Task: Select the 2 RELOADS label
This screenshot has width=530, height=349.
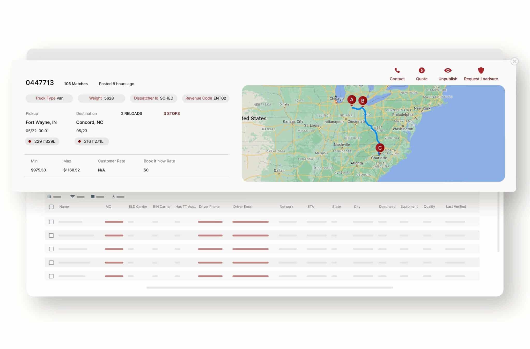Action: 131,113
